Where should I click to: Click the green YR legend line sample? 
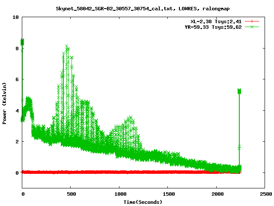(252, 27)
